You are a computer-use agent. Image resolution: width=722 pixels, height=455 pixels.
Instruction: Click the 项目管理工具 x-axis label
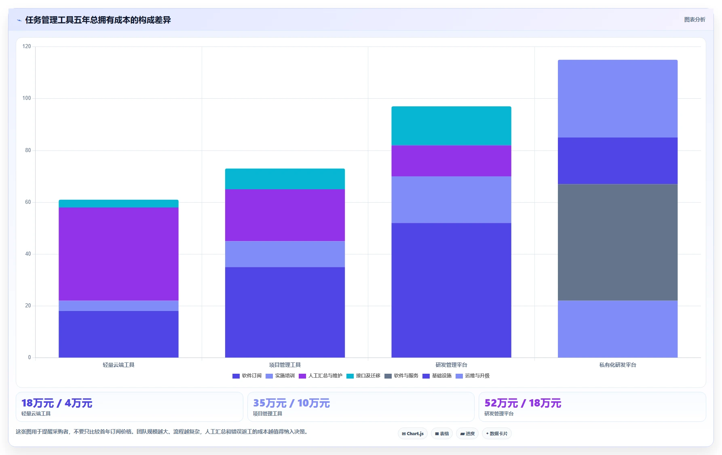pos(285,365)
